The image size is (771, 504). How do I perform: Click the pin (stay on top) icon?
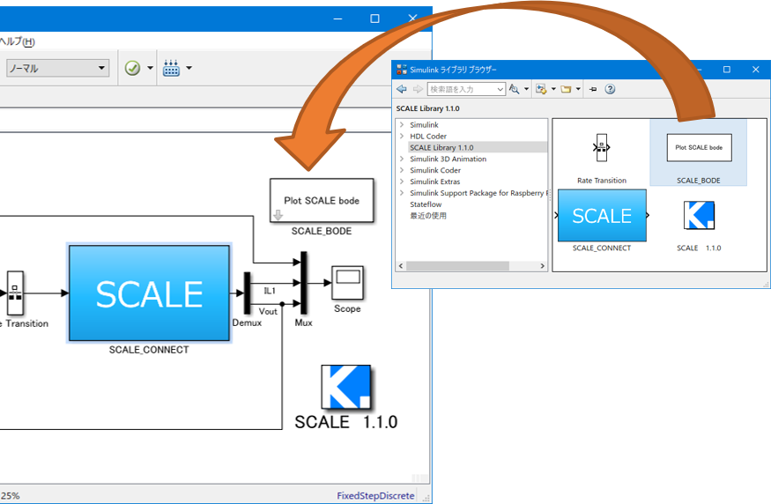click(x=593, y=89)
